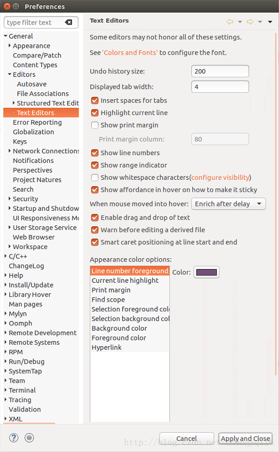Click the Help question mark icon
This screenshot has height=452, width=279.
click(13, 438)
